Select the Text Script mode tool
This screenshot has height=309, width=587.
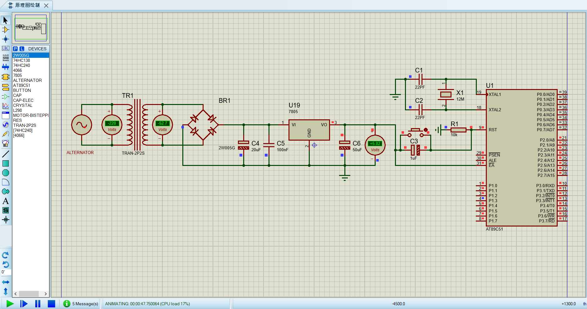6,57
